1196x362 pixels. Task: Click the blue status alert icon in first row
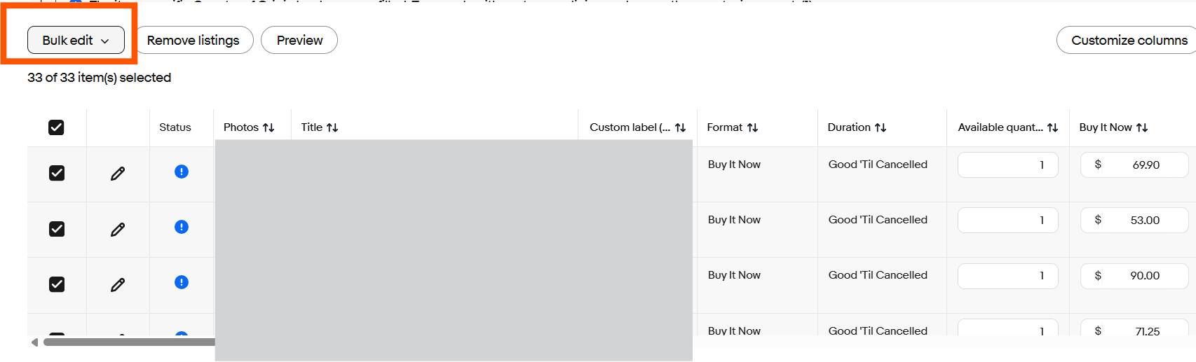click(182, 172)
